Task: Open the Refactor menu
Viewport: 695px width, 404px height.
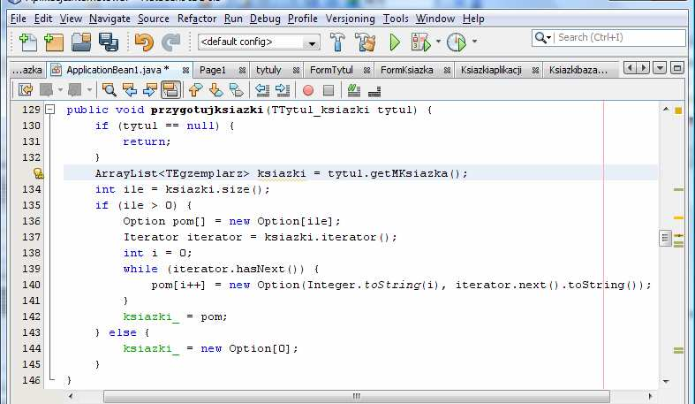Action: point(197,19)
